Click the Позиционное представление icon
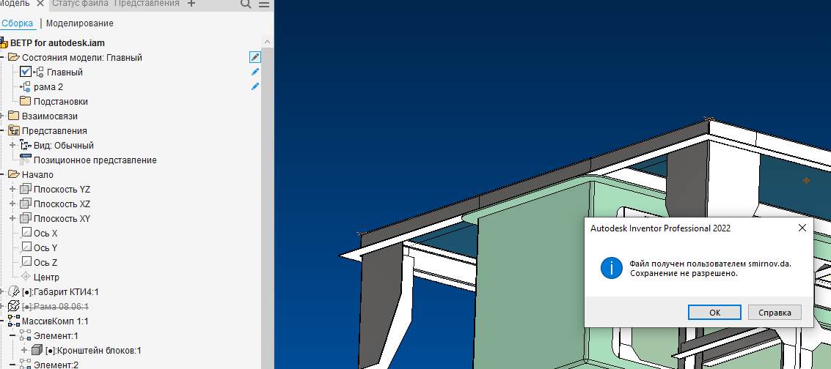The height and width of the screenshot is (369, 831). coord(25,160)
